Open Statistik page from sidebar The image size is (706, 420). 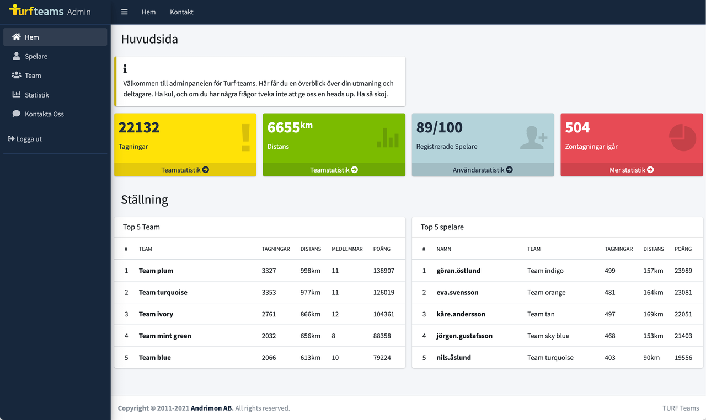tap(55, 94)
